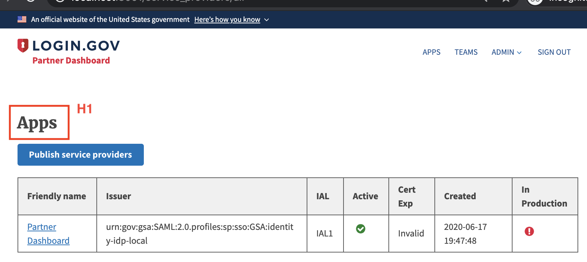The image size is (587, 262).
Task: Click the IAL1 cell value
Action: point(325,234)
